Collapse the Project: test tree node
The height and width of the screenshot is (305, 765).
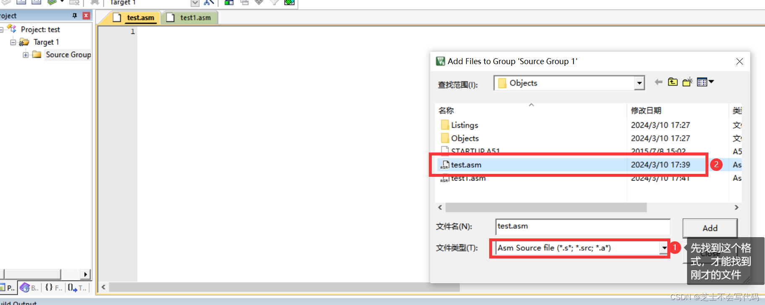1,29
